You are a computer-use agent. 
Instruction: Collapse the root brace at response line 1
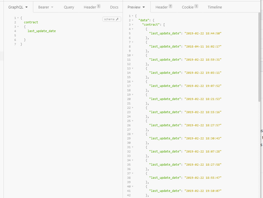pos(133,16)
